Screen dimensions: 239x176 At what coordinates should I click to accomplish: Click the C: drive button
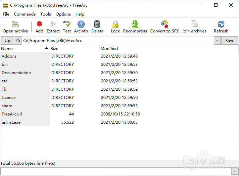18,41
